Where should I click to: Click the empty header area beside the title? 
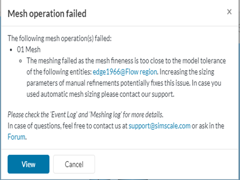(156, 14)
